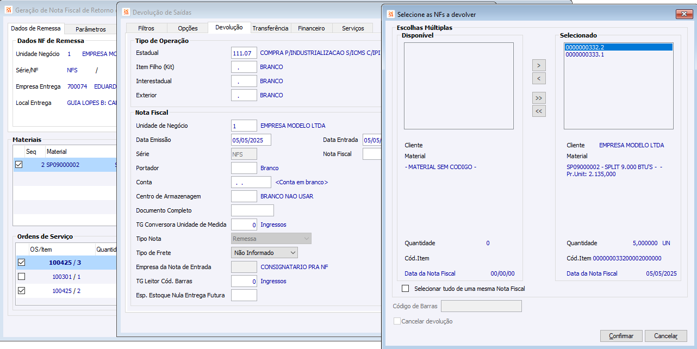Screen dimensions: 697x349
Task: Move selected item right with > button
Action: pyautogui.click(x=538, y=65)
